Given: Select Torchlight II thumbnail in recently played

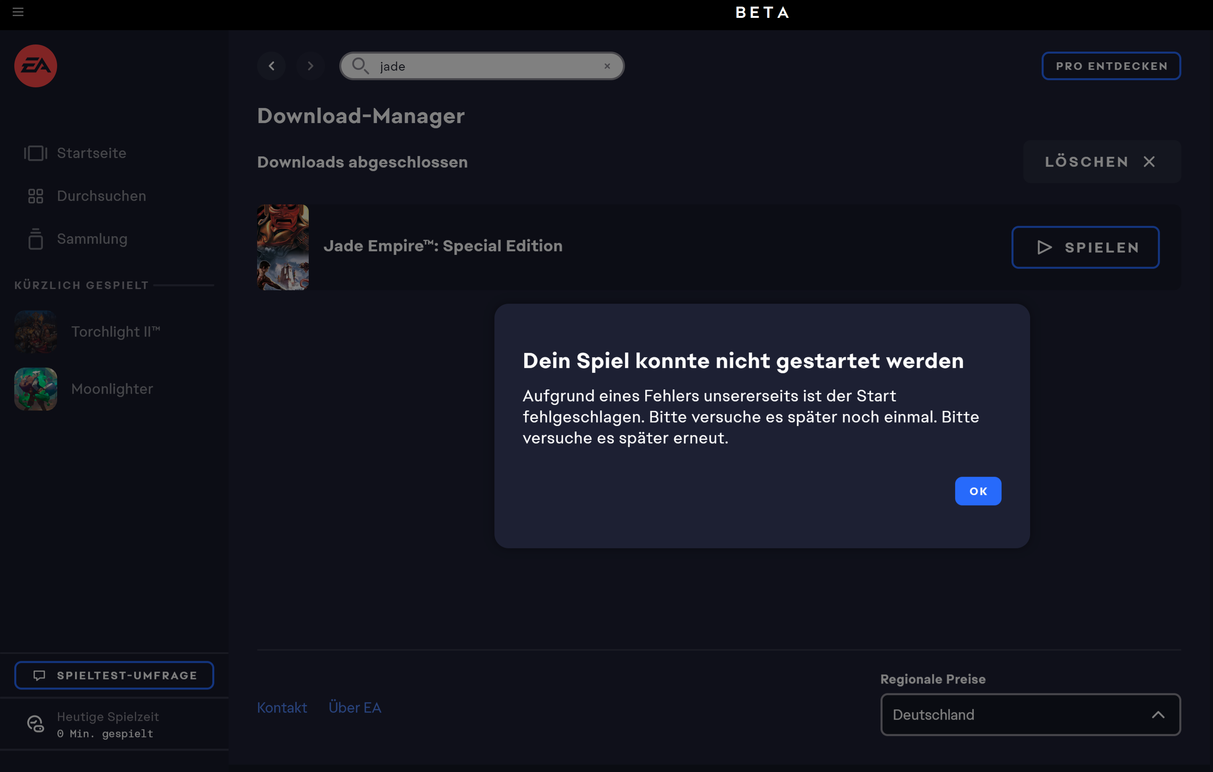Looking at the screenshot, I should pos(36,331).
